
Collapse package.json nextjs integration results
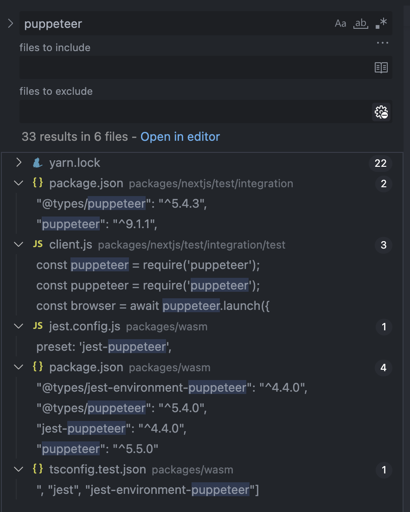[19, 183]
